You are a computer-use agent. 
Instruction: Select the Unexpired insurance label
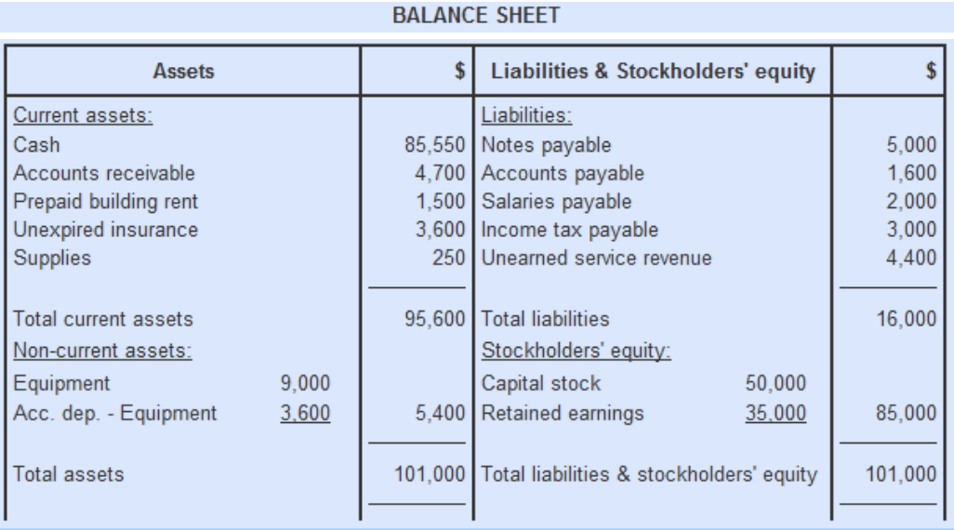coord(105,230)
